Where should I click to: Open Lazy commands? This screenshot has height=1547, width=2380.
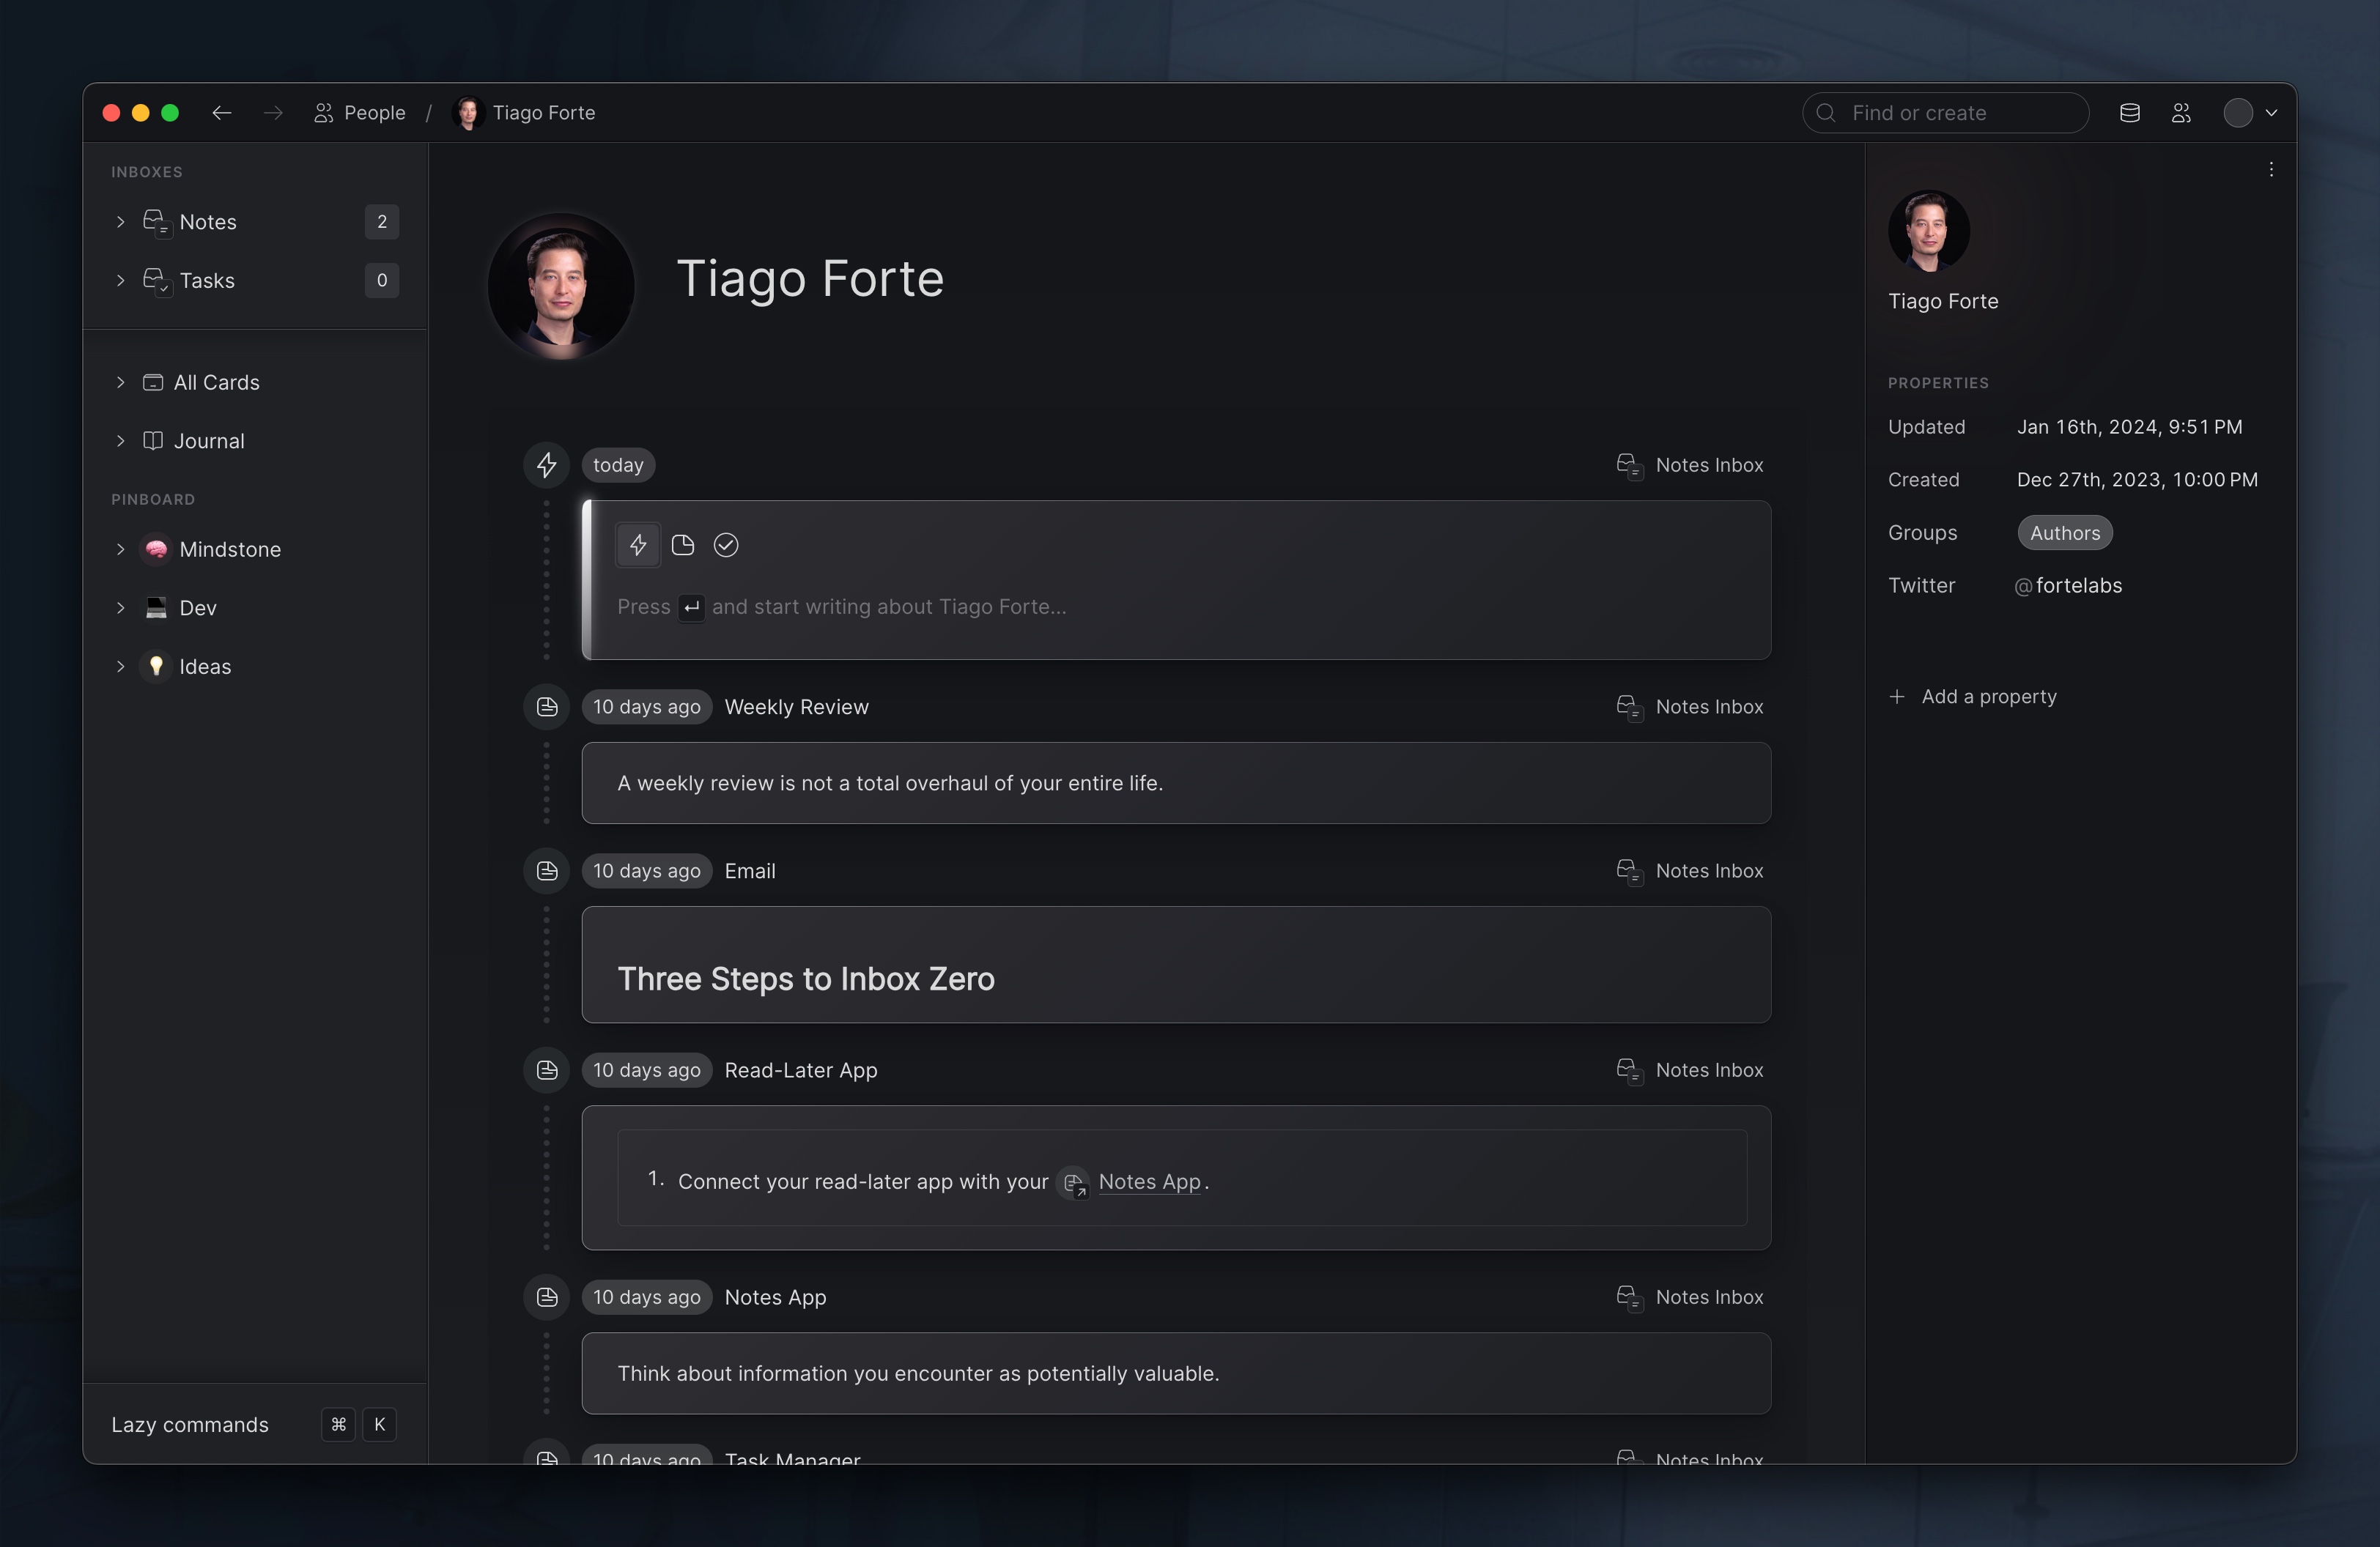point(254,1424)
